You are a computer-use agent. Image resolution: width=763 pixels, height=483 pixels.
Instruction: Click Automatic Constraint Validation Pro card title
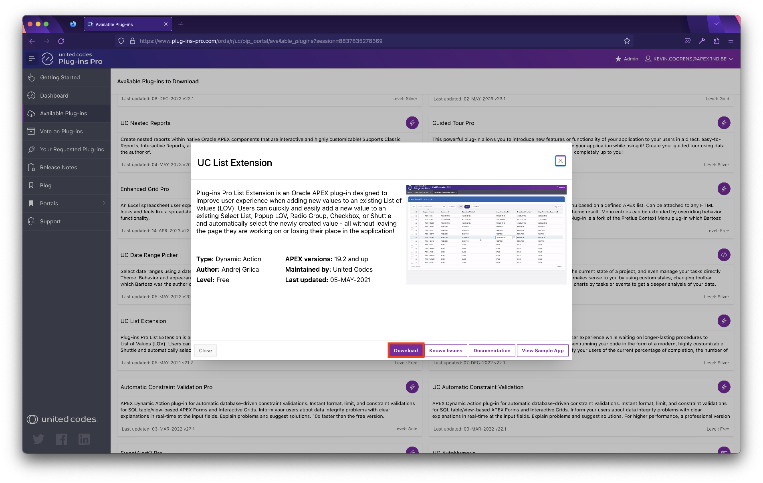[x=166, y=387]
